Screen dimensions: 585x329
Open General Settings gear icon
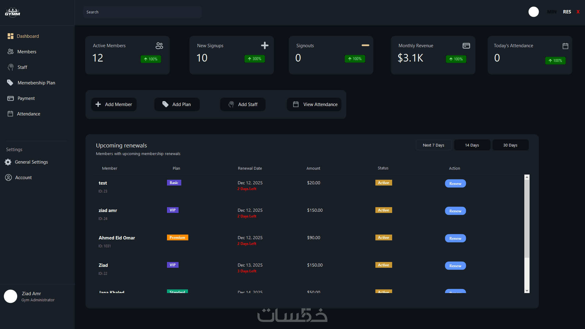point(8,162)
